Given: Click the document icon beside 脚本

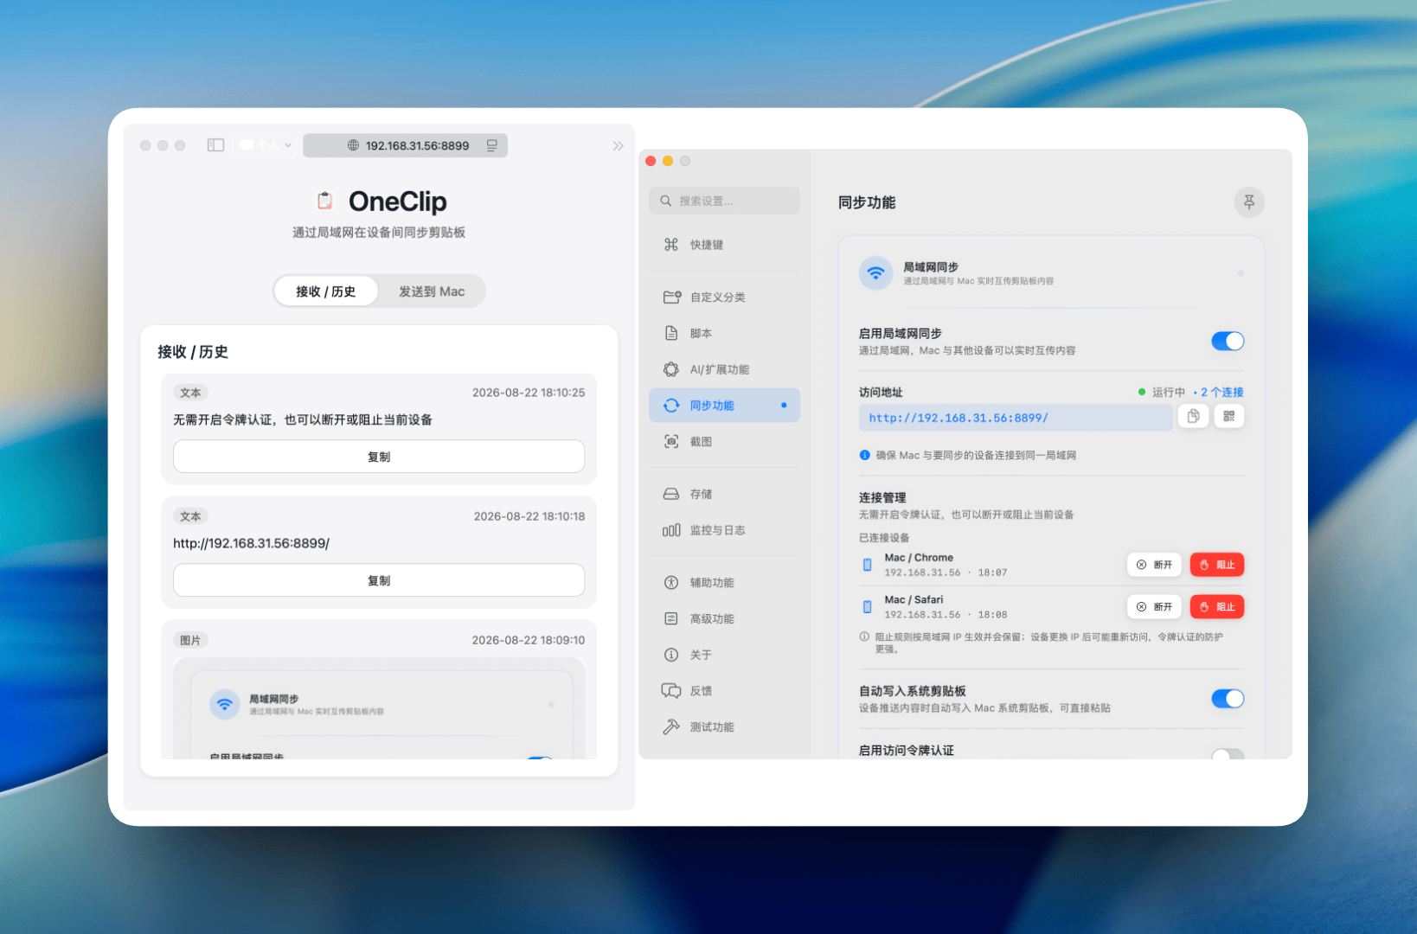Looking at the screenshot, I should coord(671,333).
